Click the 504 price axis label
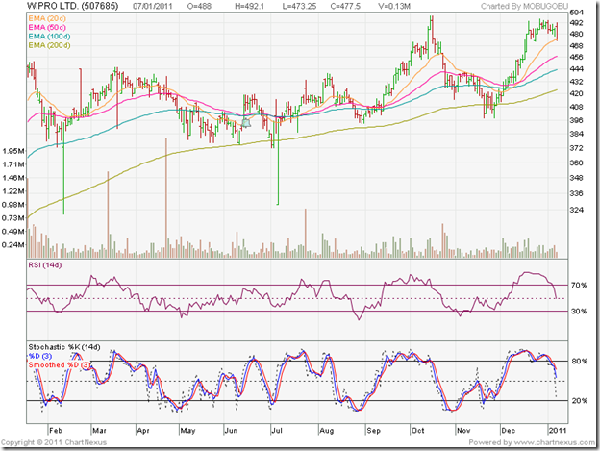 (x=574, y=13)
